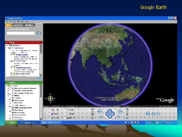This screenshot has width=182, height=137.
Task: Uncheck Colorado River View checkbox
Action: point(12,67)
